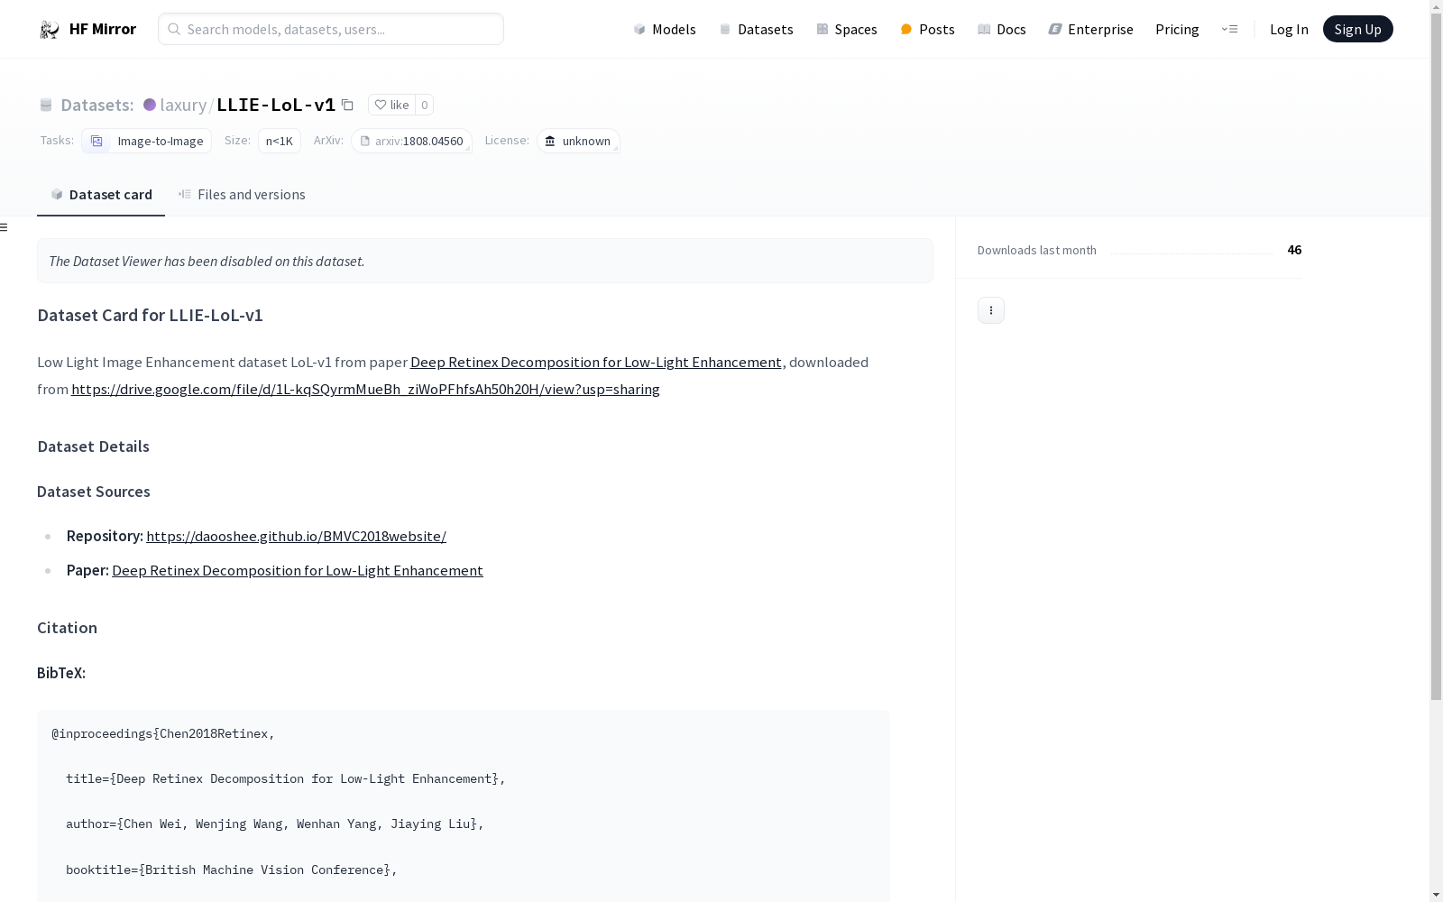Switch to Files and versions tab
This screenshot has height=902, width=1443.
242,195
